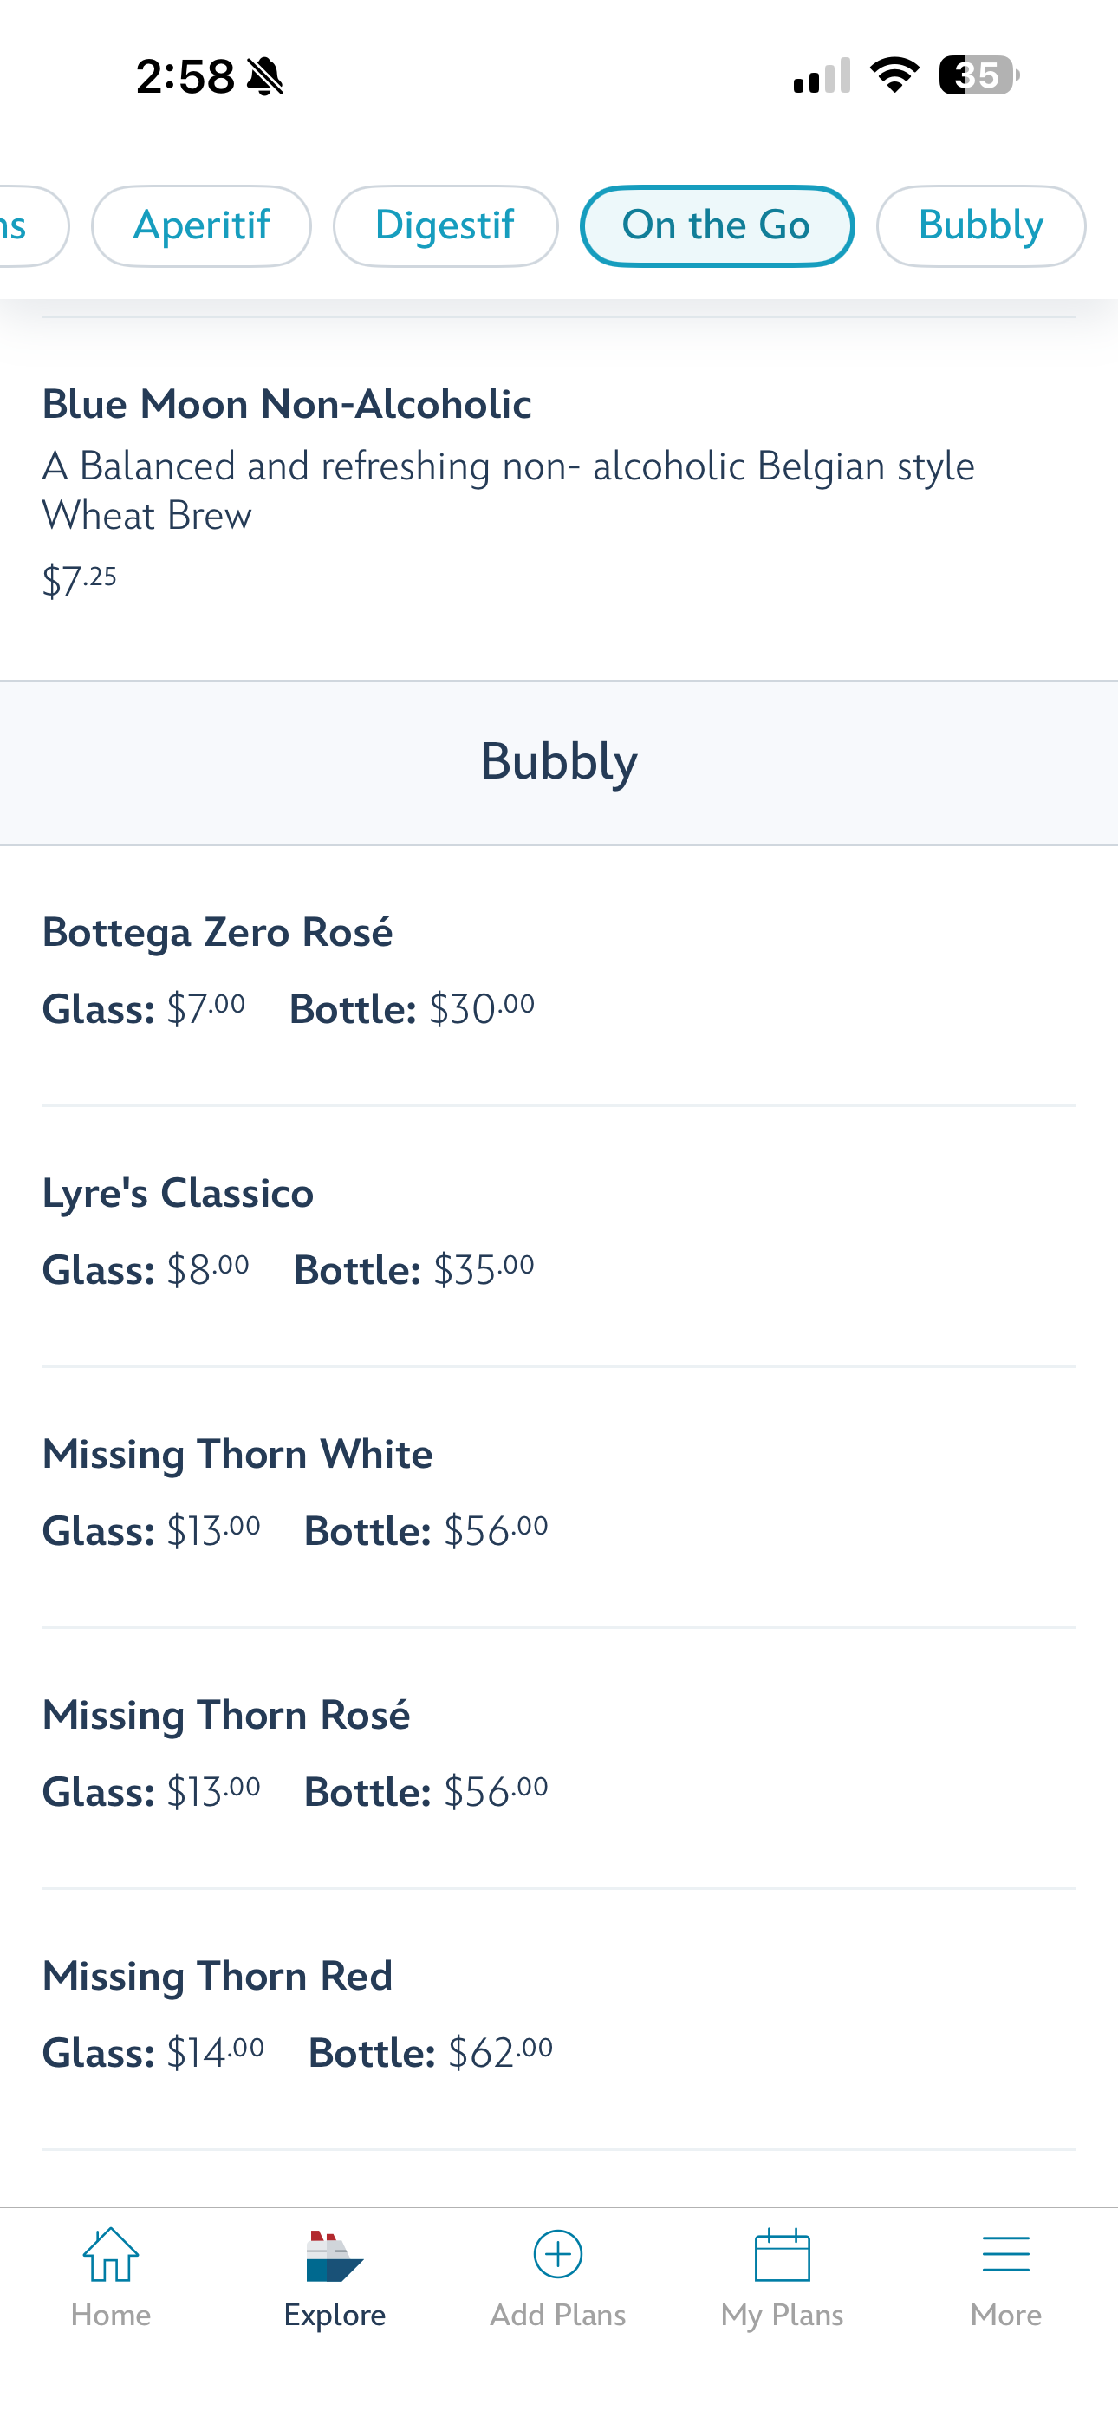Open My Plans calendar icon
Viewport: 1118px width, 2424px height.
tap(782, 2255)
